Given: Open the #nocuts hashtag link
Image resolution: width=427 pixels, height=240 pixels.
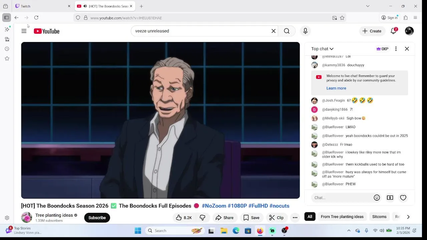Looking at the screenshot, I should [279, 206].
